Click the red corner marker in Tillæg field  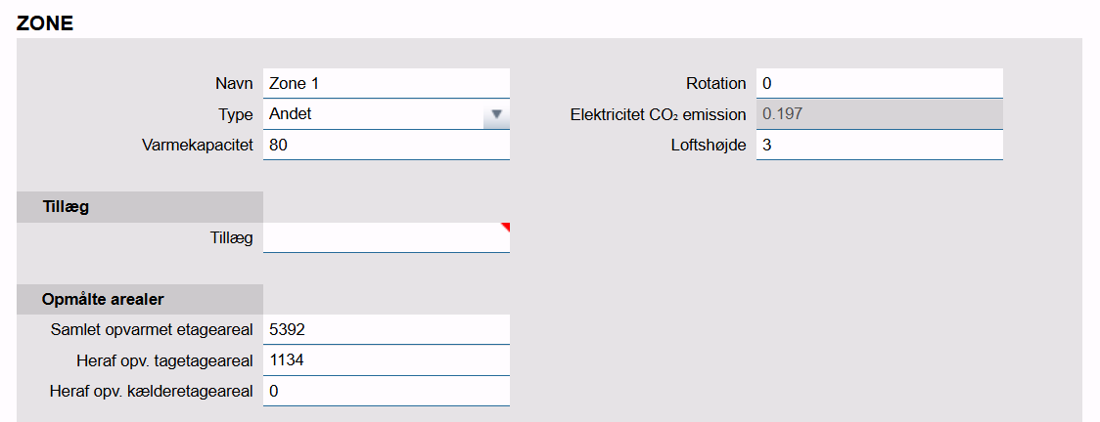click(505, 227)
